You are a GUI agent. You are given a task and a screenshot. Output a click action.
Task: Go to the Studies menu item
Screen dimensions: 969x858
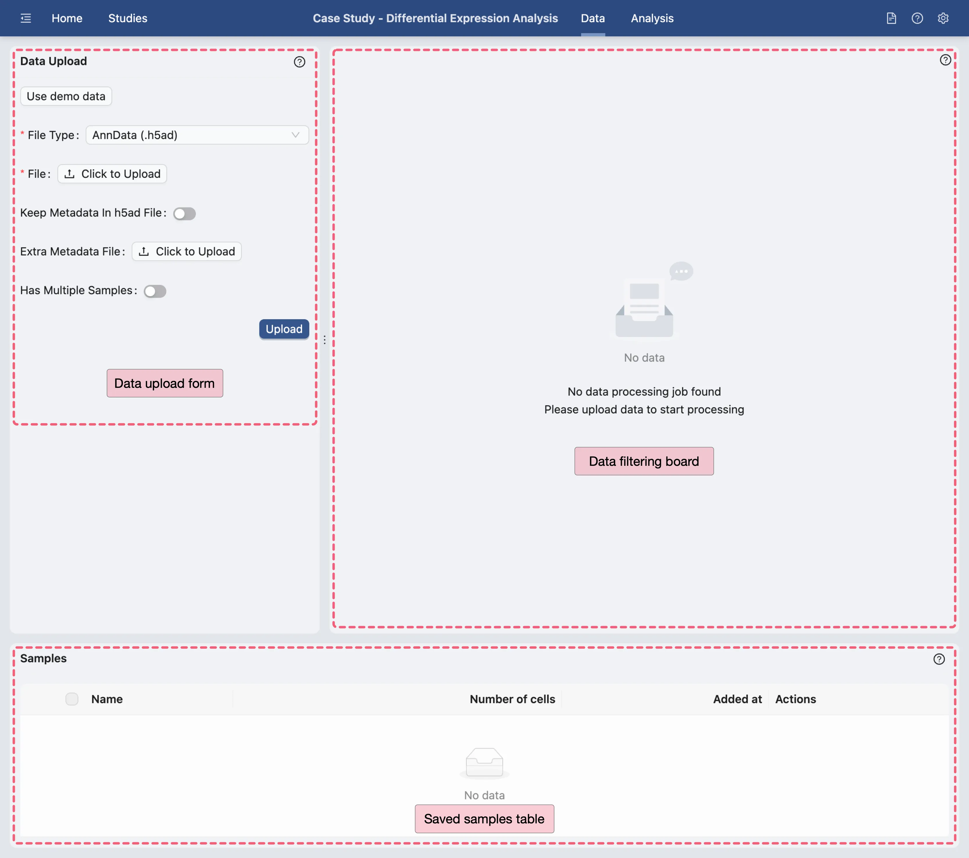click(128, 19)
